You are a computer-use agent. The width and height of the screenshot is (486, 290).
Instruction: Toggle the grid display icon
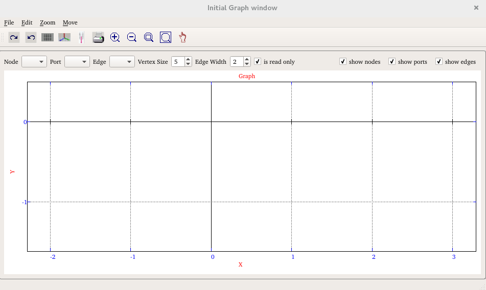point(48,37)
